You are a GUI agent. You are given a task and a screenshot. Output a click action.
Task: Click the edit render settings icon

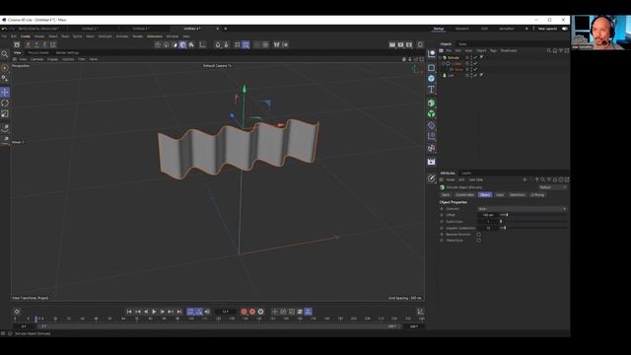pyautogui.click(x=409, y=44)
